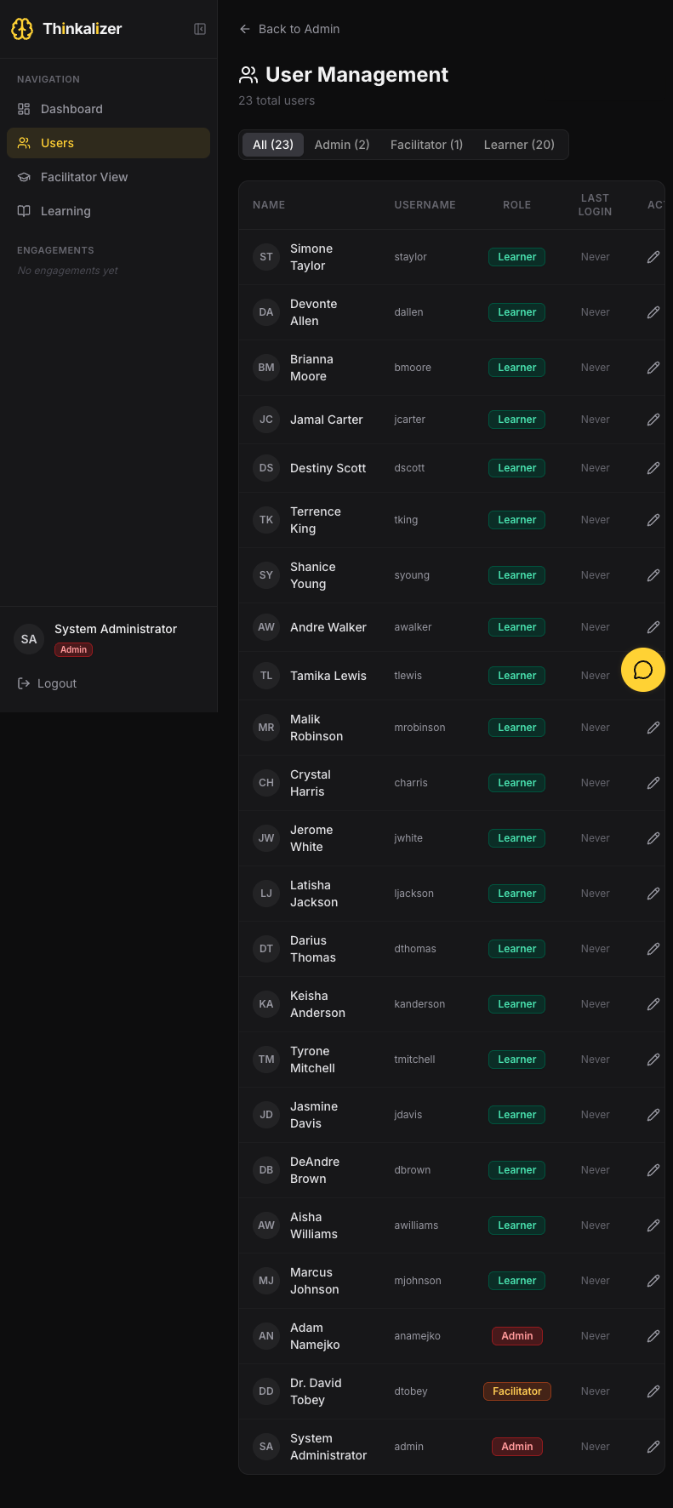Screen dimensions: 673x1508
Task: Open the Learning navigation item
Action: (x=66, y=211)
